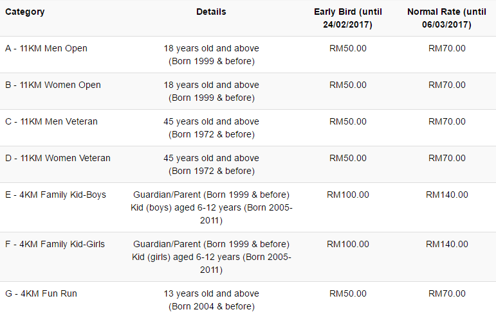496x321 pixels.
Task: Click the Men Veteran age details text
Action: [x=211, y=128]
